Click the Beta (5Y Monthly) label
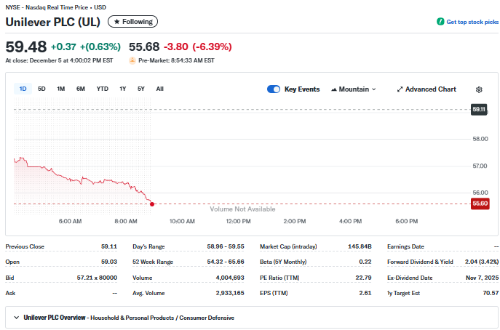Viewport: 500px width, 330px height. point(283,262)
